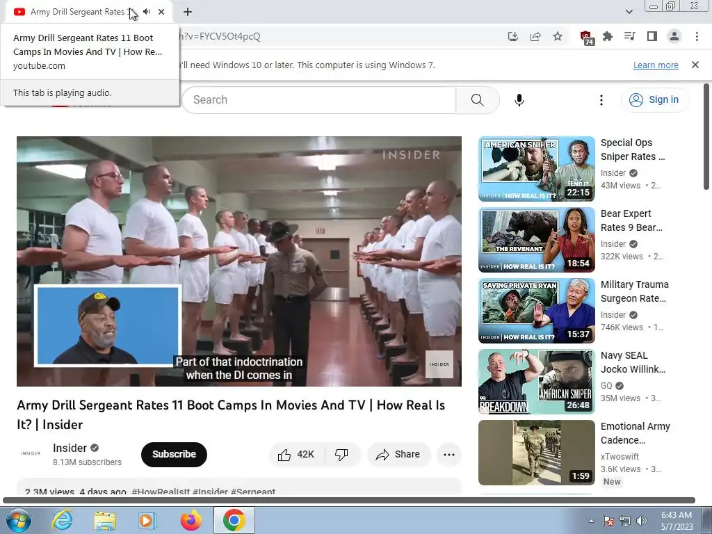The image size is (712, 534).
Task: Open more actions ellipsis under video
Action: point(449,454)
